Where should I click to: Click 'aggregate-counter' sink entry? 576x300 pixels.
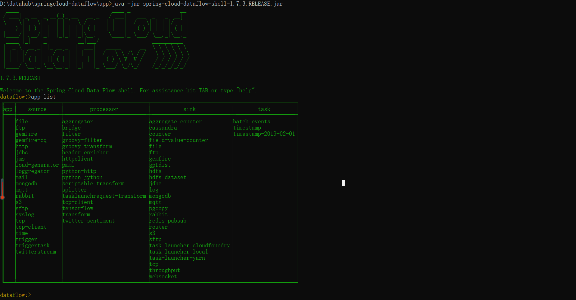coord(176,121)
